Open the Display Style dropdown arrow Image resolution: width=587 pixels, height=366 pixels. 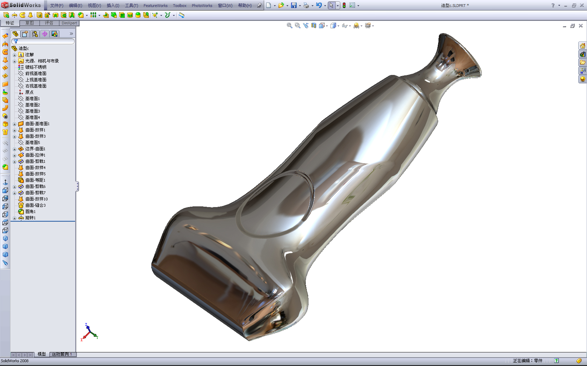click(x=338, y=26)
